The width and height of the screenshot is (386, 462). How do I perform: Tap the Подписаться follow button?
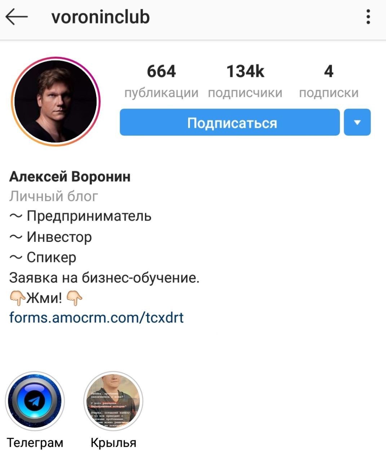pos(230,122)
